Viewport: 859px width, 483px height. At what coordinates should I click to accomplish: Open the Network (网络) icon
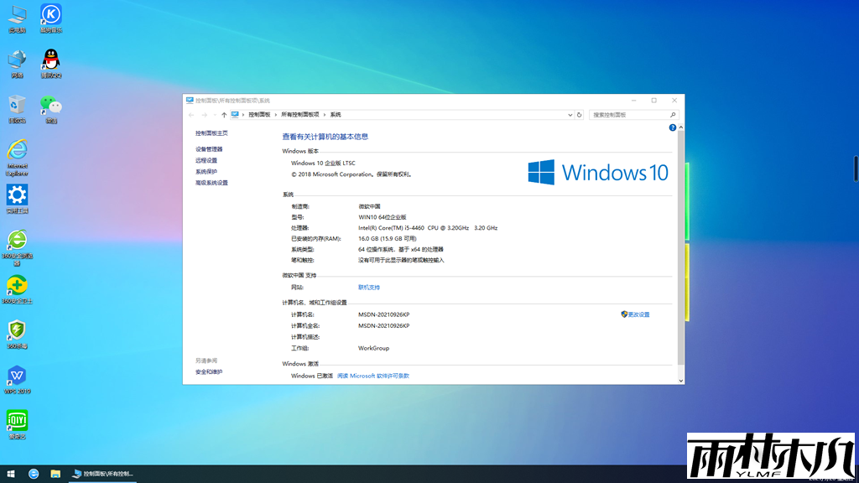[x=17, y=61]
